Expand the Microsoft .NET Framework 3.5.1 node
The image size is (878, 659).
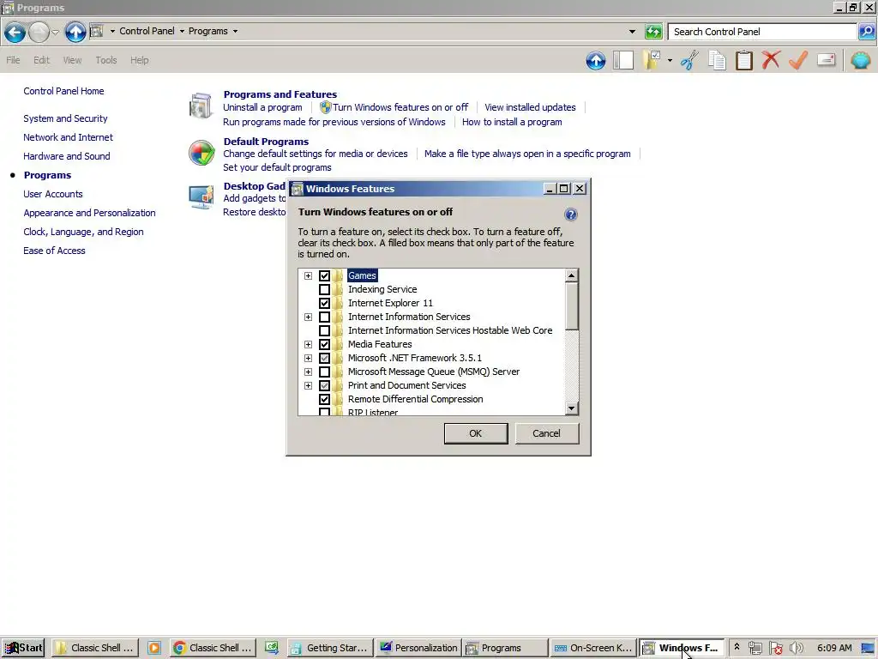(x=308, y=358)
